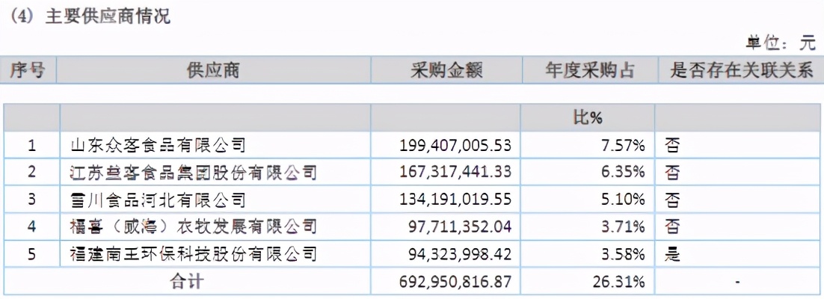Screen dimensions: 824x299
Task: Click the unit label 单位:元
Action: point(780,43)
